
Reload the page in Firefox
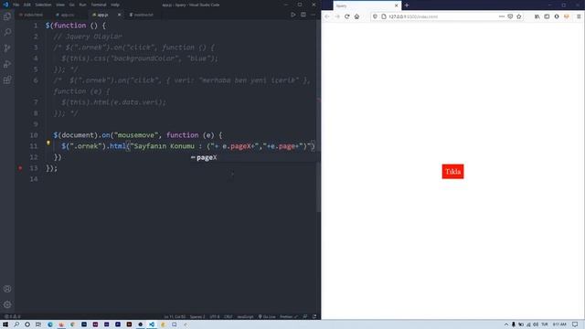pos(347,16)
